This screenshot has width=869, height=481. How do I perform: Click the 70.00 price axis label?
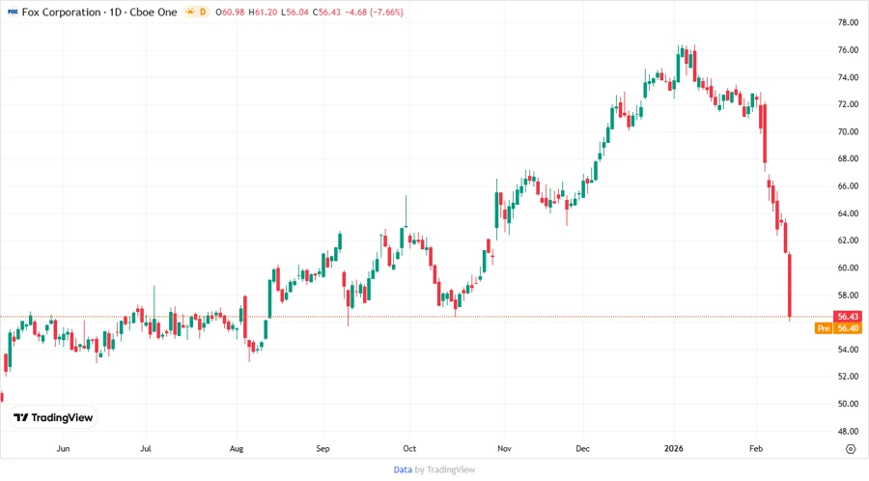coord(848,131)
